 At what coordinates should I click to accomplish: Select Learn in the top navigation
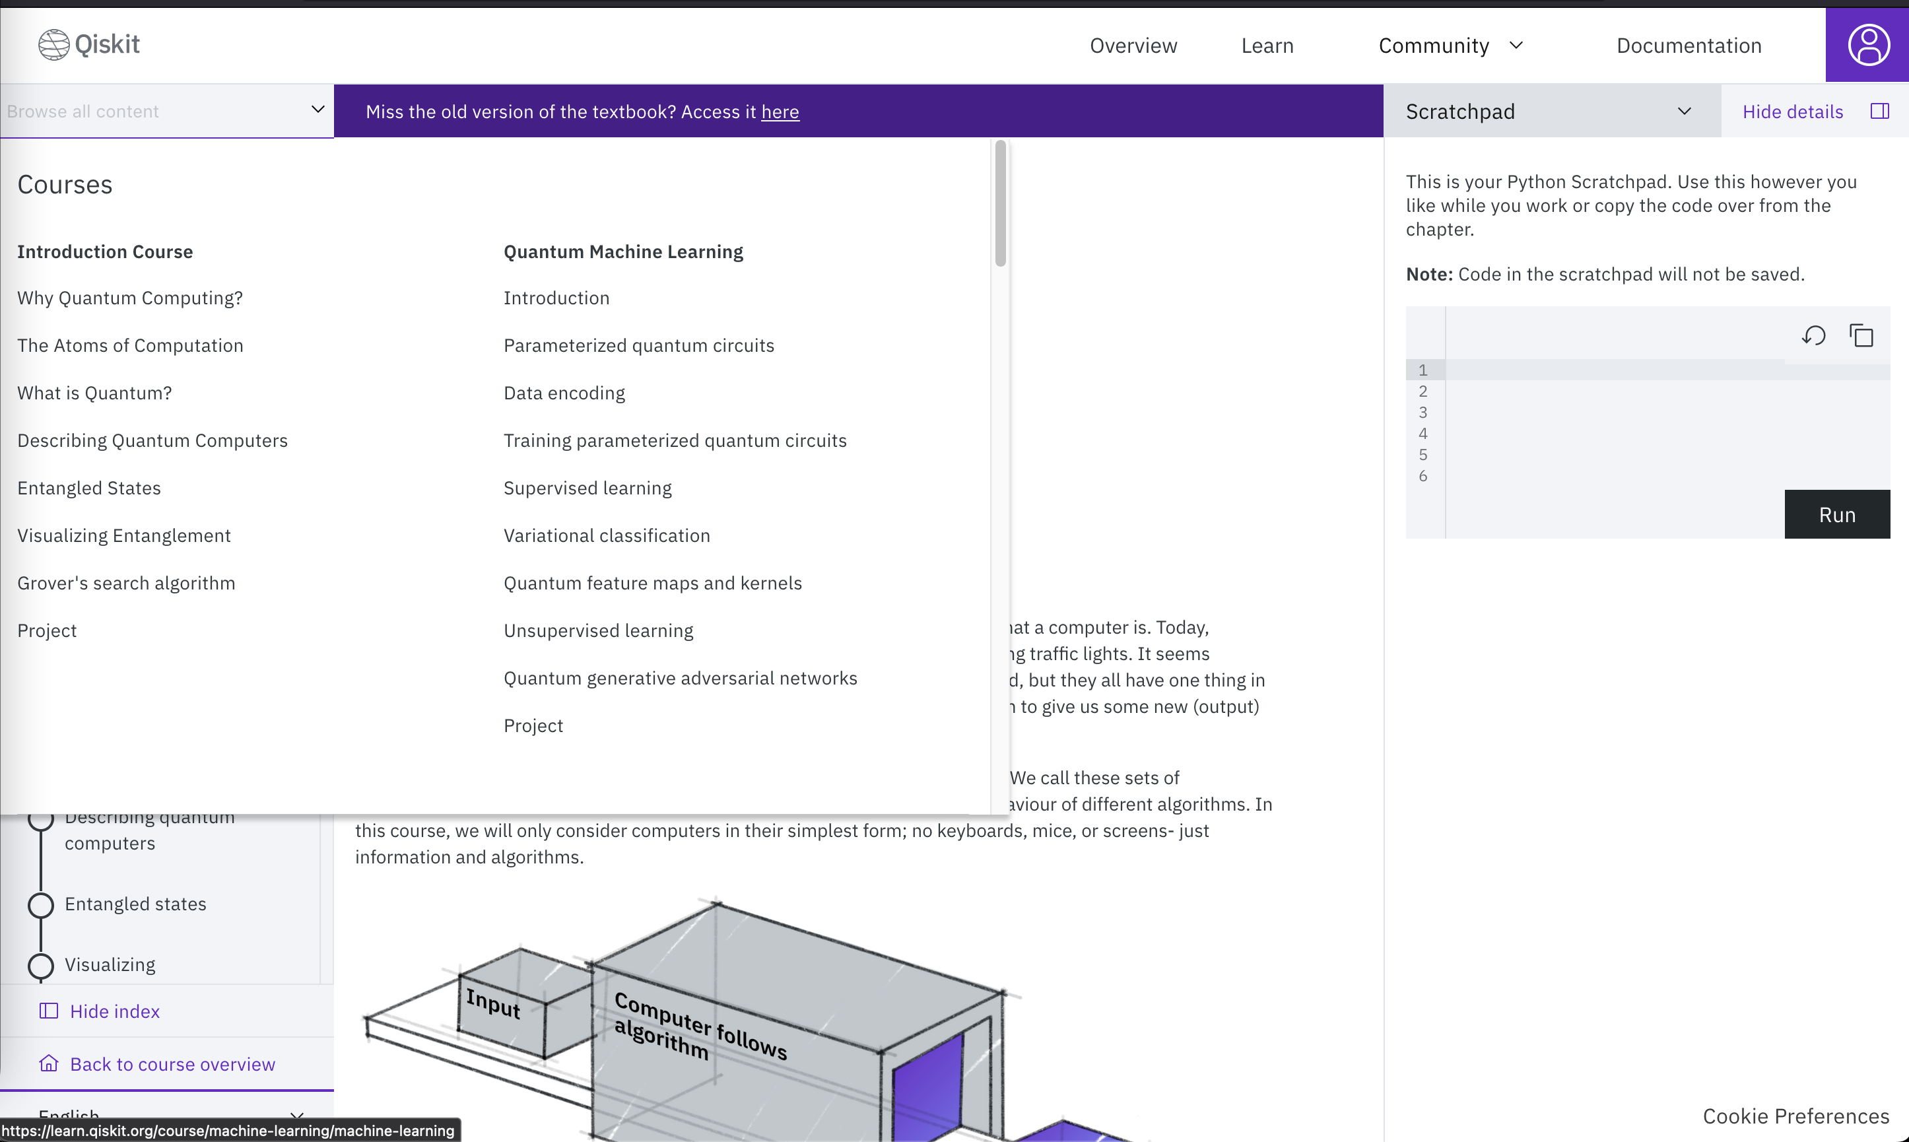(x=1267, y=45)
